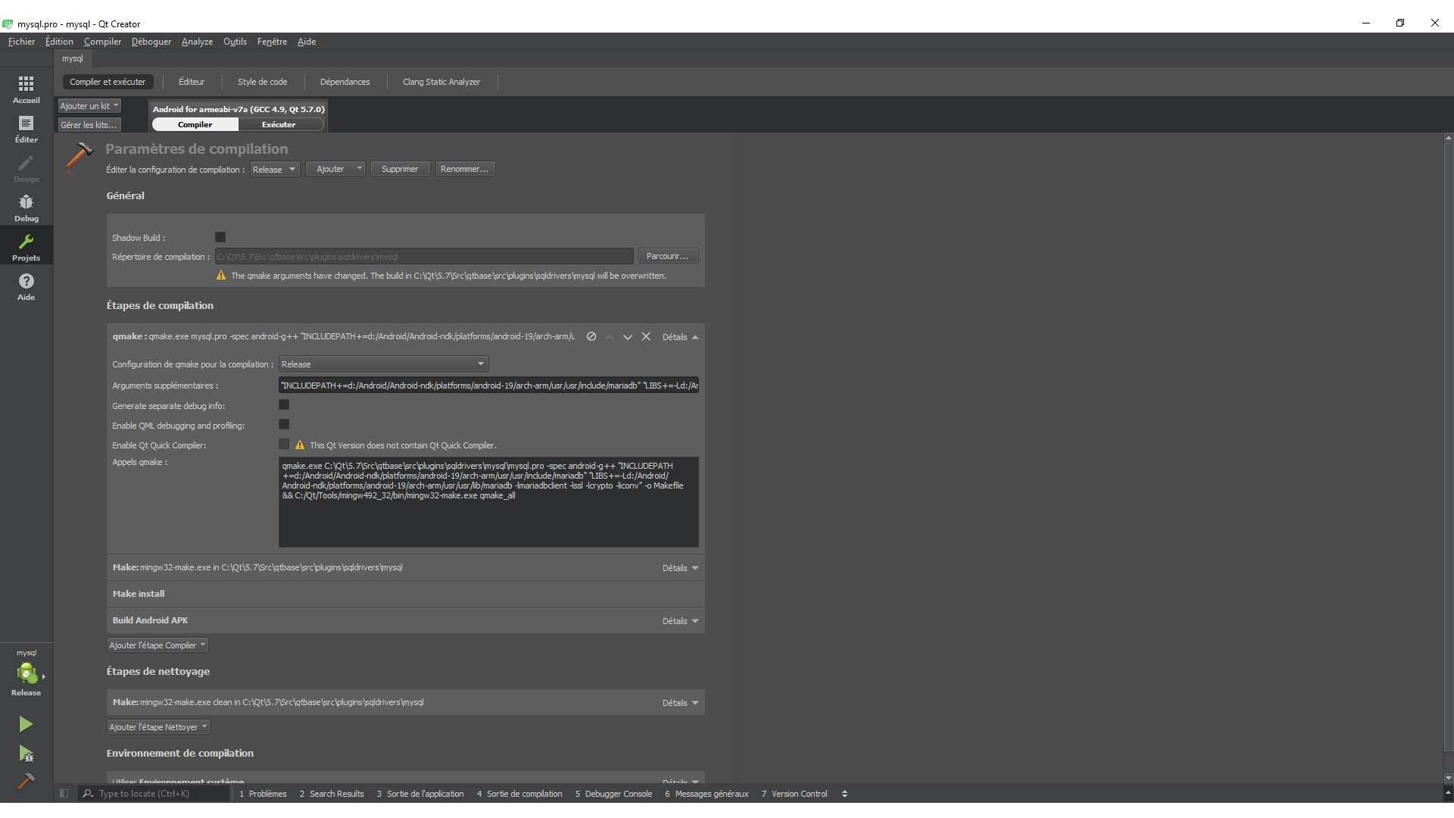Click the Répertoire de compilation field

424,257
